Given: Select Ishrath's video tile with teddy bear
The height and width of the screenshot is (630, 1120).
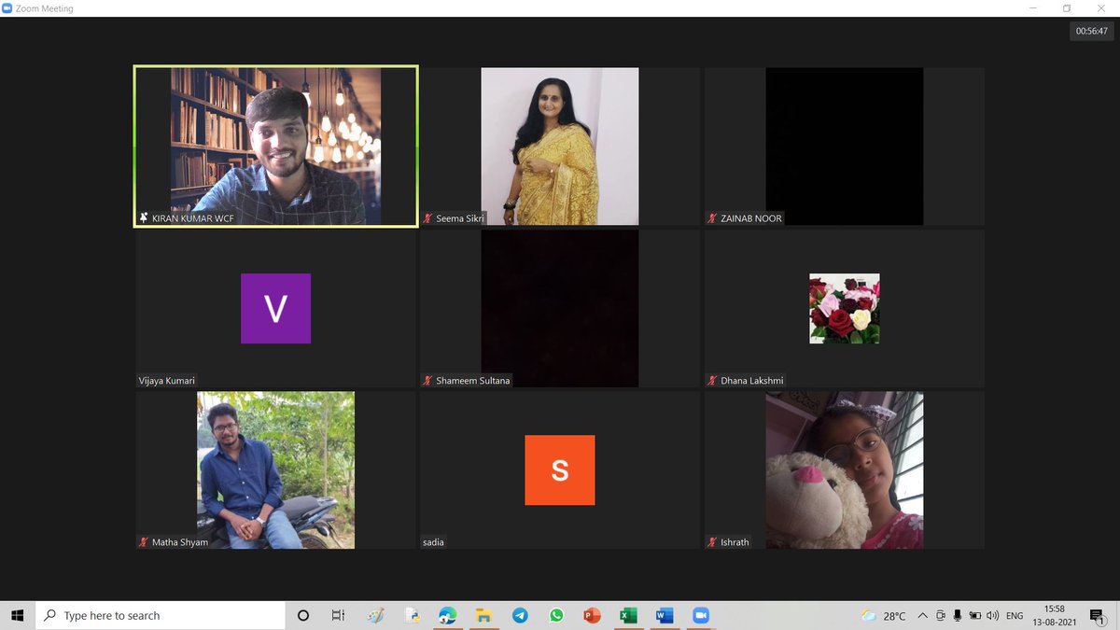Looking at the screenshot, I should (845, 469).
